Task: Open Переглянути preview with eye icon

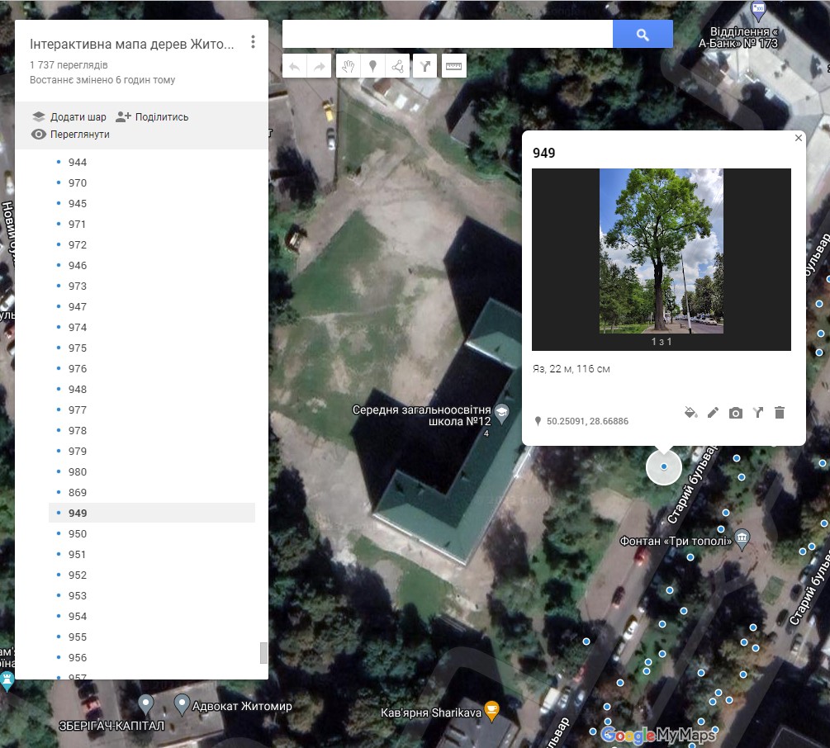Action: point(70,135)
